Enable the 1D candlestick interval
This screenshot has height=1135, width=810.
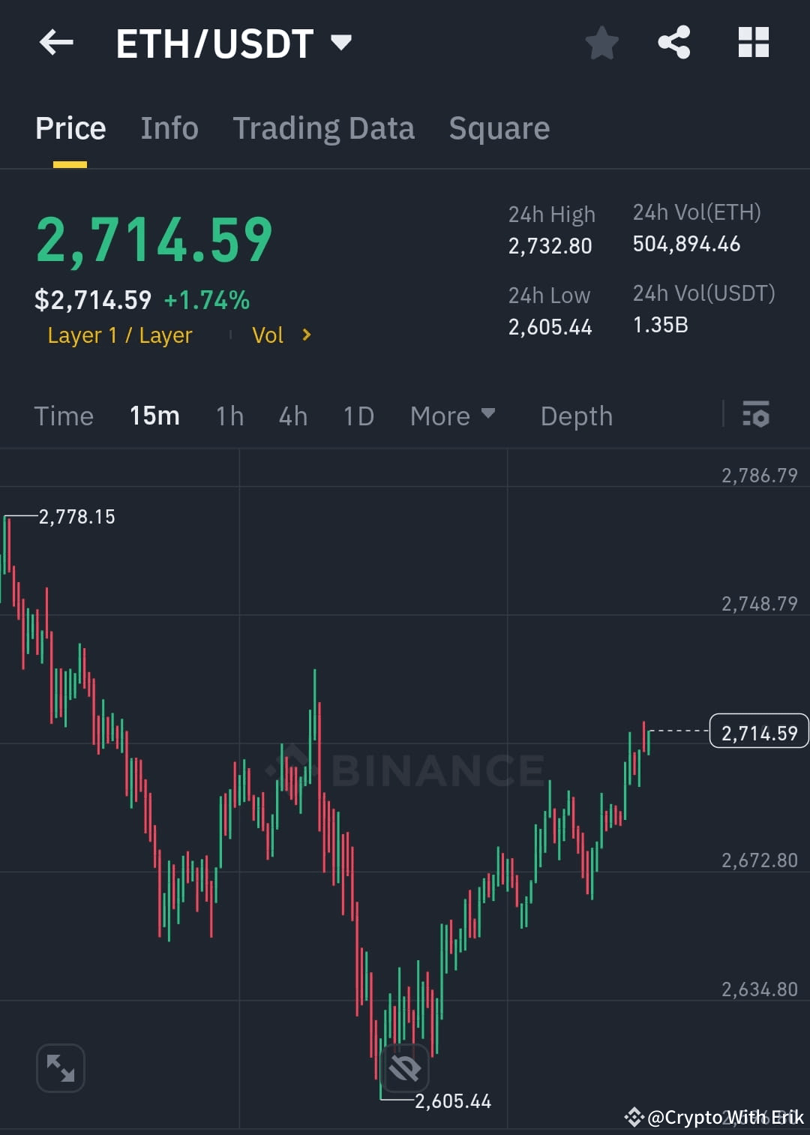click(x=358, y=416)
